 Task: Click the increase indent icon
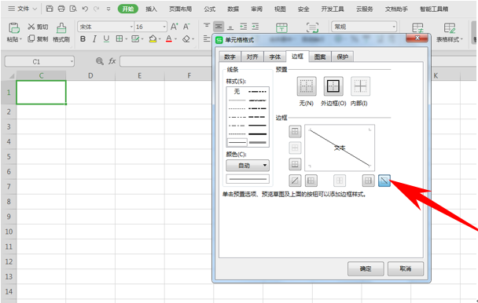(256, 27)
